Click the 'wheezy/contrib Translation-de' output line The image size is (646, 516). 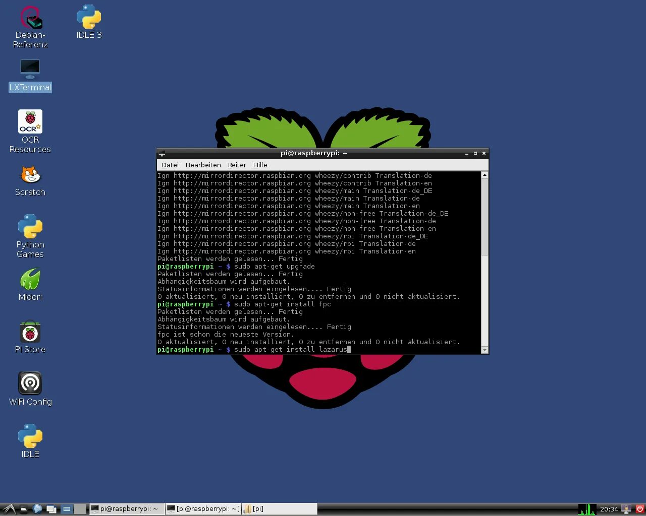tap(295, 176)
